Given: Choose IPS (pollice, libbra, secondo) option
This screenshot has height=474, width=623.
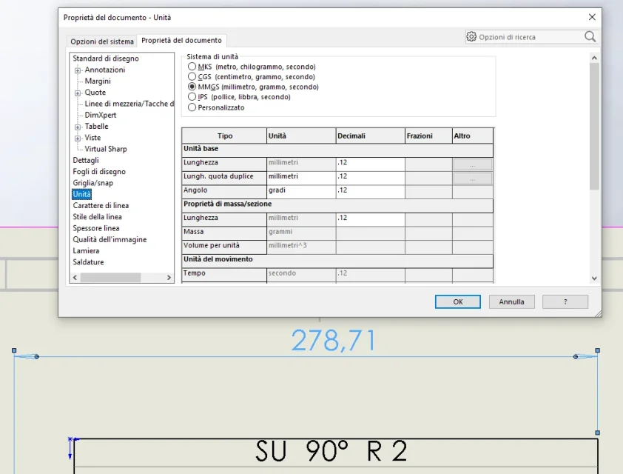Looking at the screenshot, I should tap(192, 97).
